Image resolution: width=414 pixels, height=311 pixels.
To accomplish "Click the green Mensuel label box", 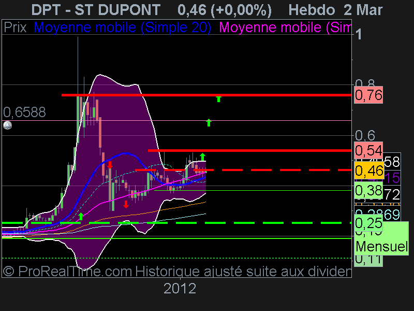I will point(381,247).
